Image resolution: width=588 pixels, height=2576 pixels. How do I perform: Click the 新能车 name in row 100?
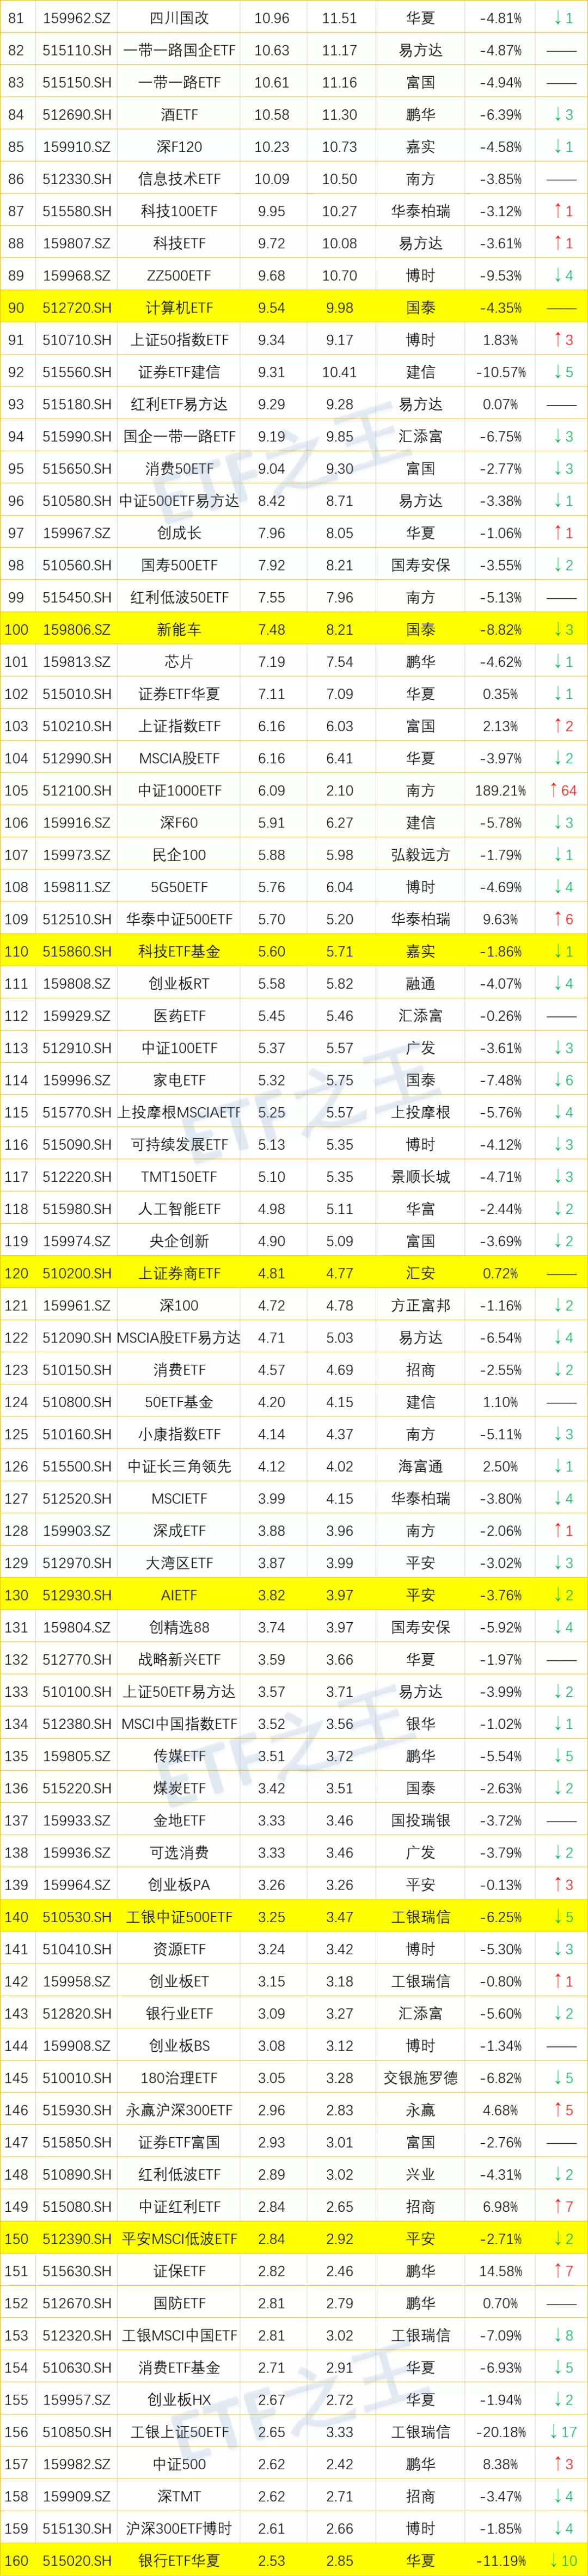coord(179,629)
